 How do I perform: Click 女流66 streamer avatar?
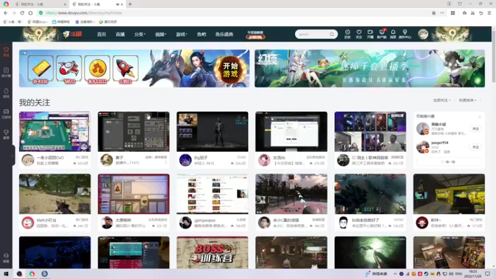264,160
